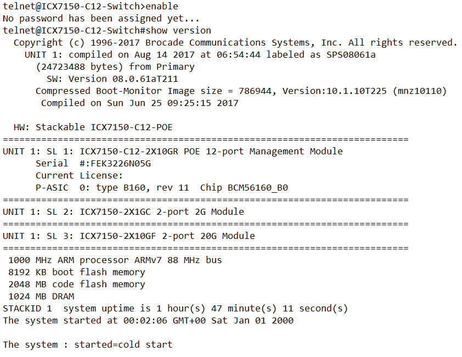Screen dimensions: 462x357
Task: Click the 'Compiled on Sun Jun 25' line
Action: [x=139, y=103]
